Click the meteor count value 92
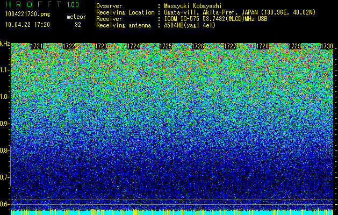 pyautogui.click(x=78, y=25)
